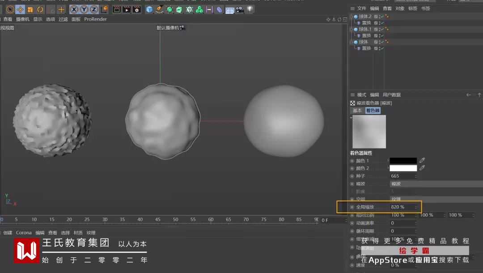Image resolution: width=483 pixels, height=273 pixels.
Task: Select the 球体.1 object row
Action: tap(365, 29)
